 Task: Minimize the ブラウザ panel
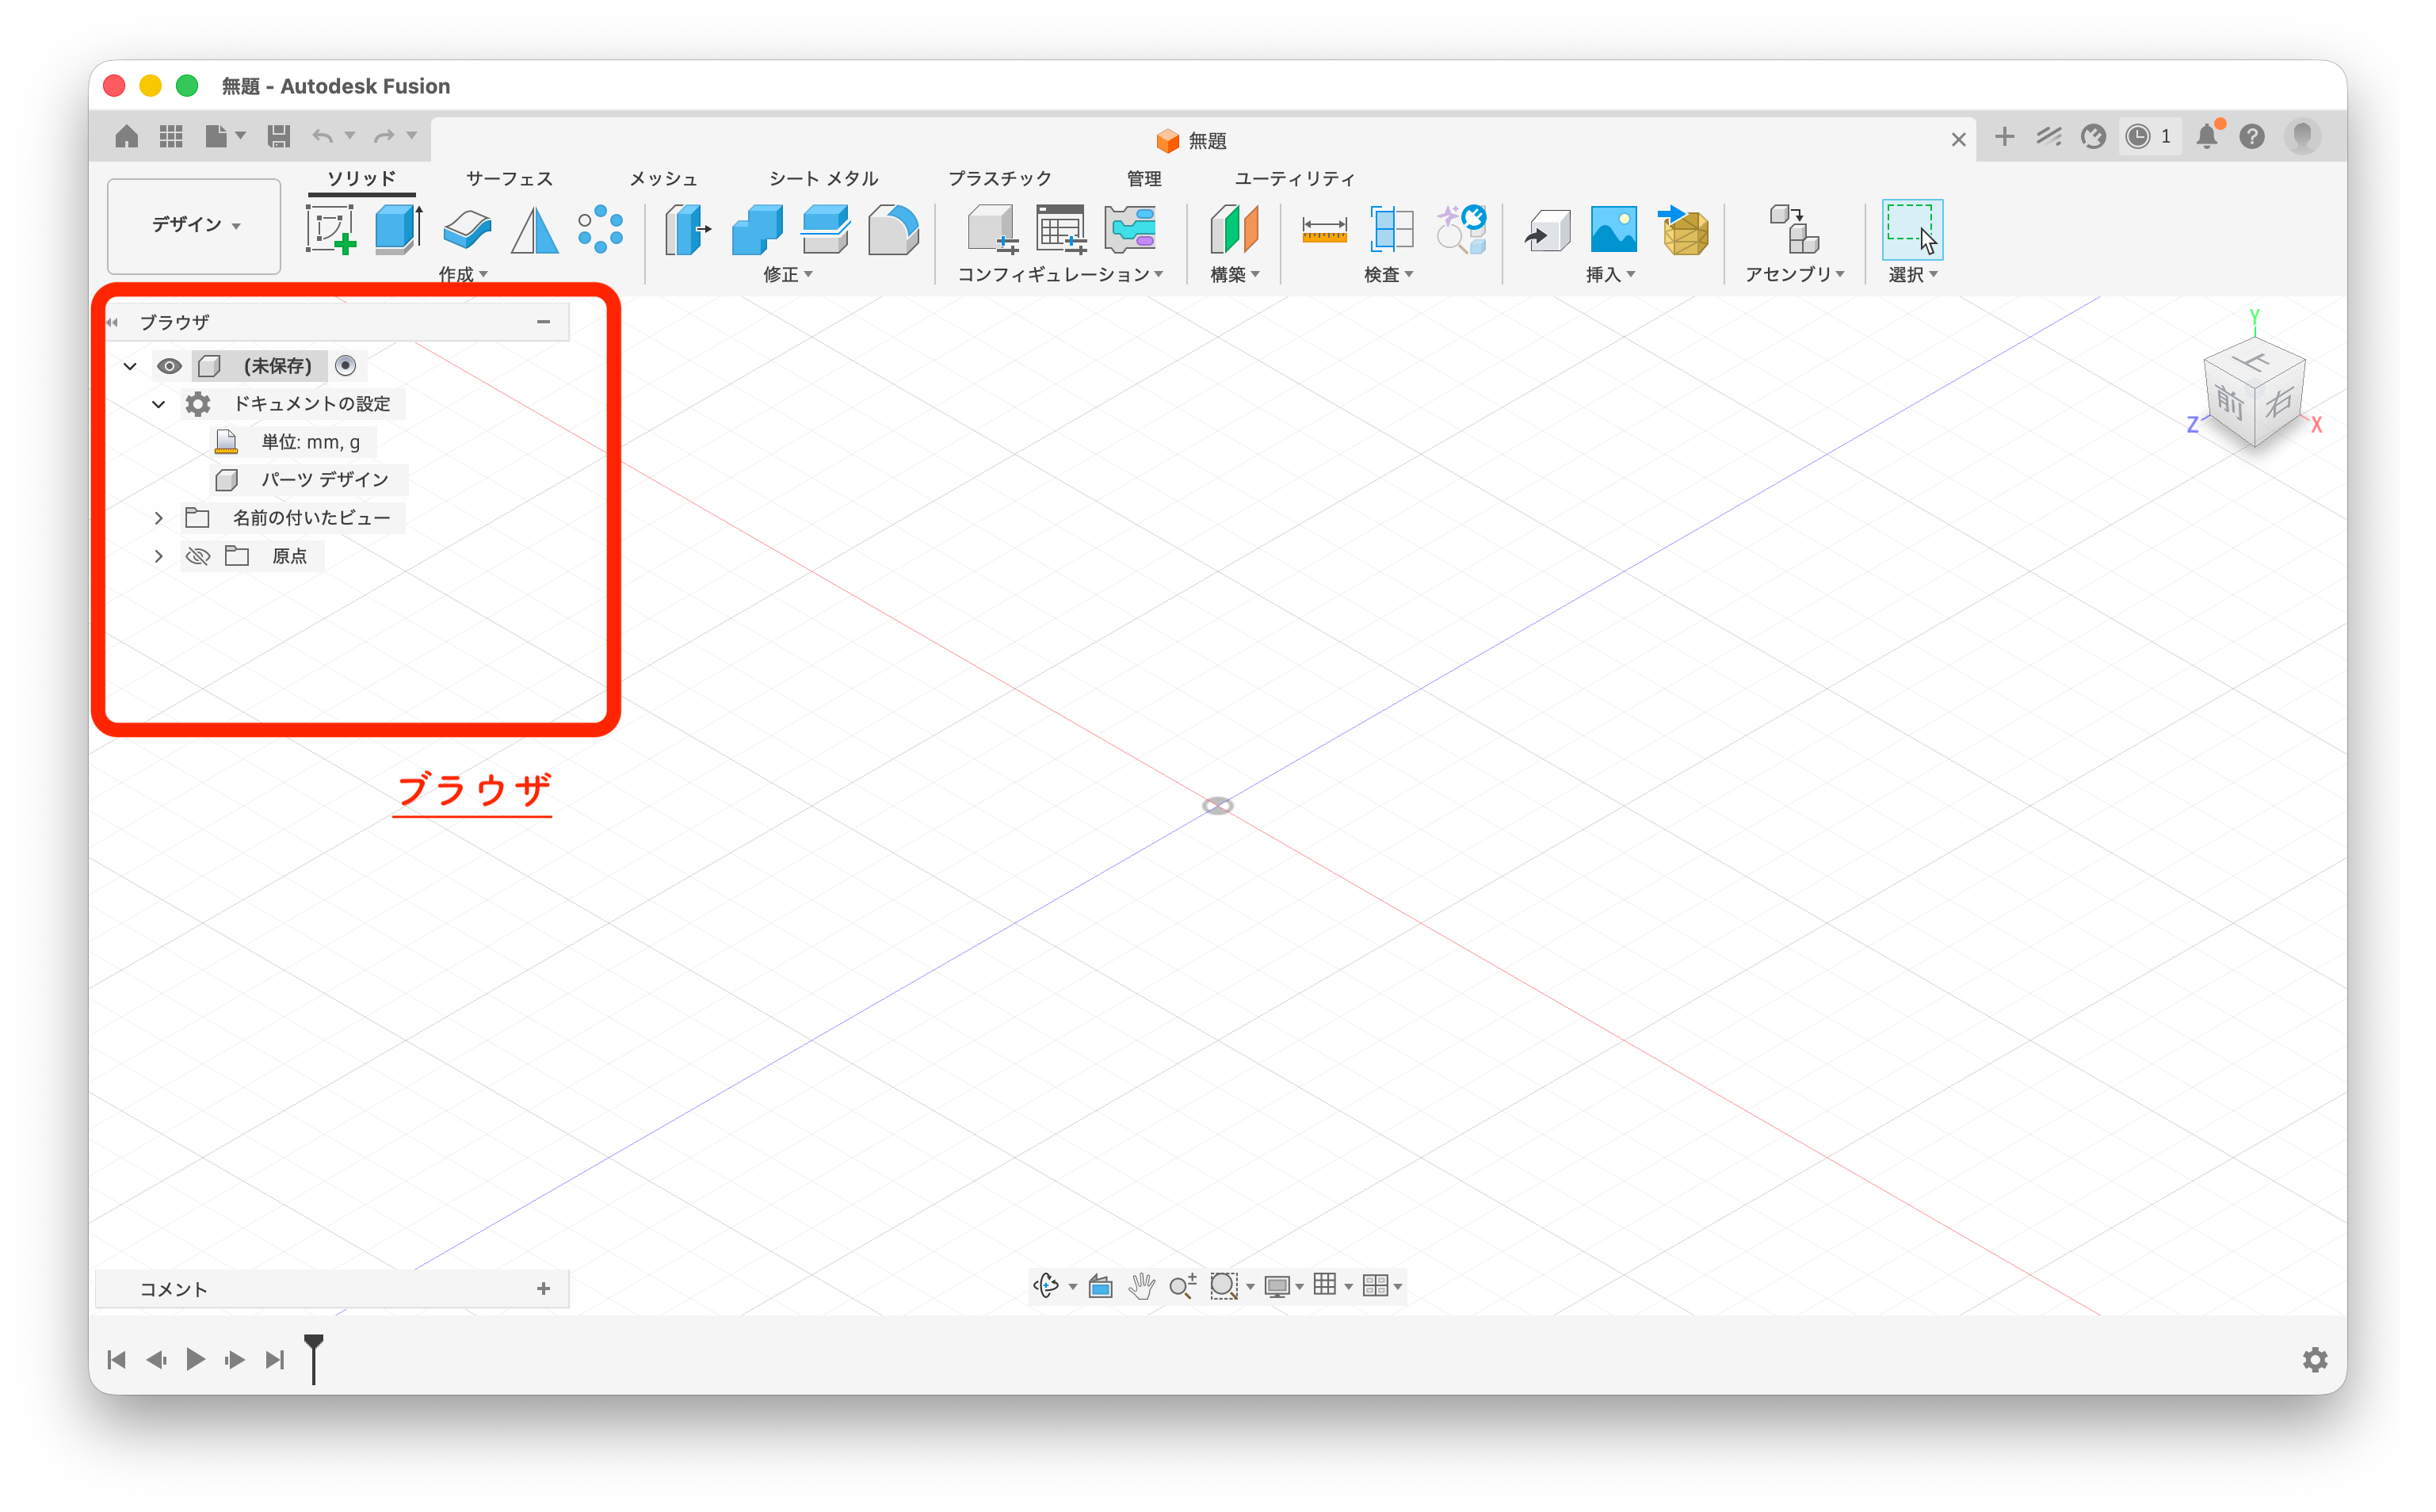543,322
